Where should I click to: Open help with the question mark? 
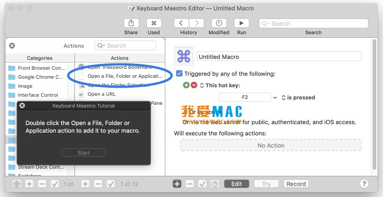click(x=364, y=184)
